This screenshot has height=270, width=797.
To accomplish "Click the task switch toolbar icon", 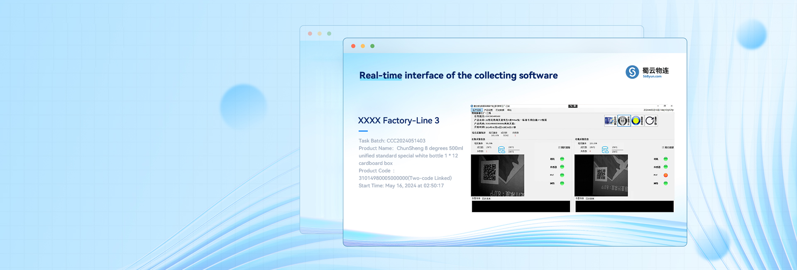I will 609,121.
